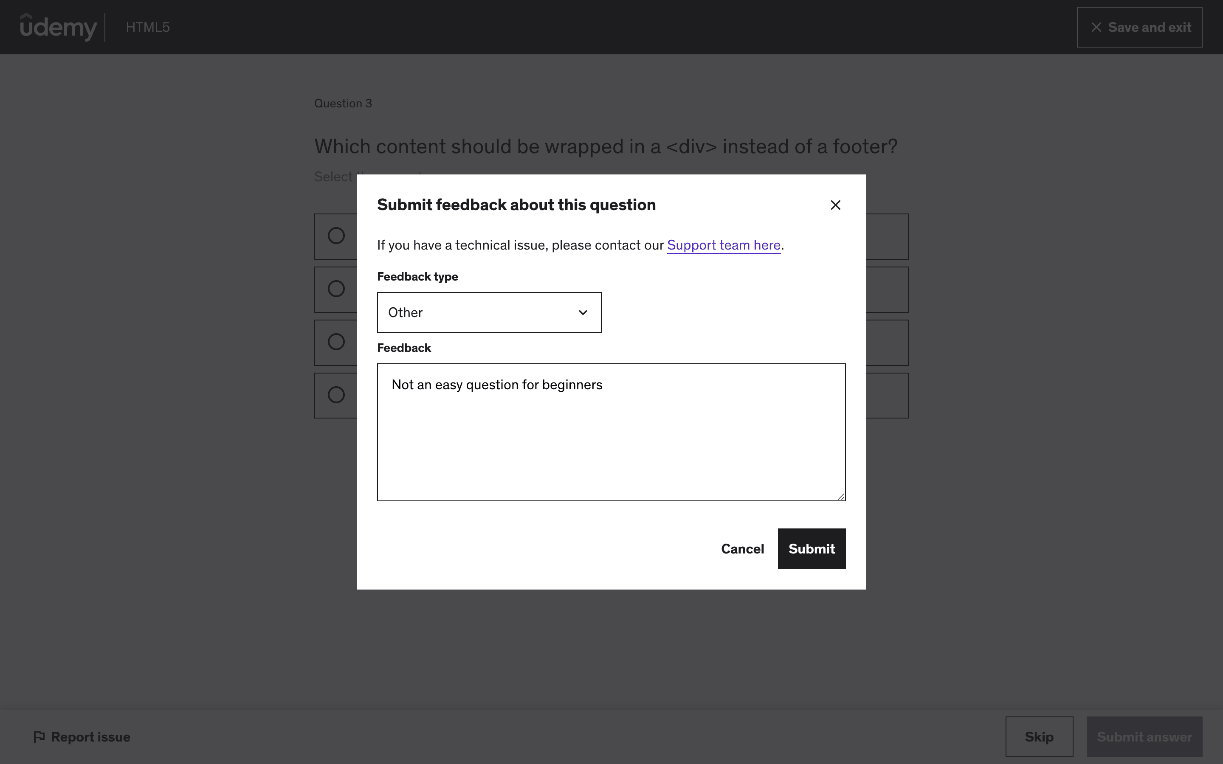Click the X icon in Save and exit
This screenshot has width=1223, height=764.
point(1096,27)
